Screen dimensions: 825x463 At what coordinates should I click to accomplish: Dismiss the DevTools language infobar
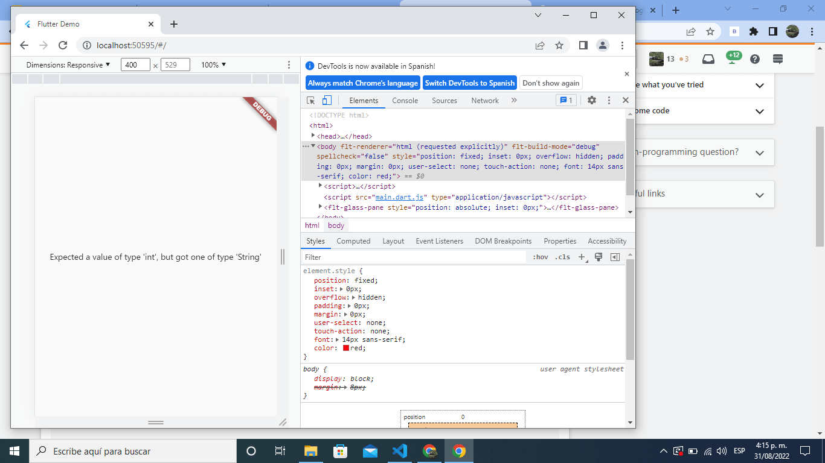(626, 74)
